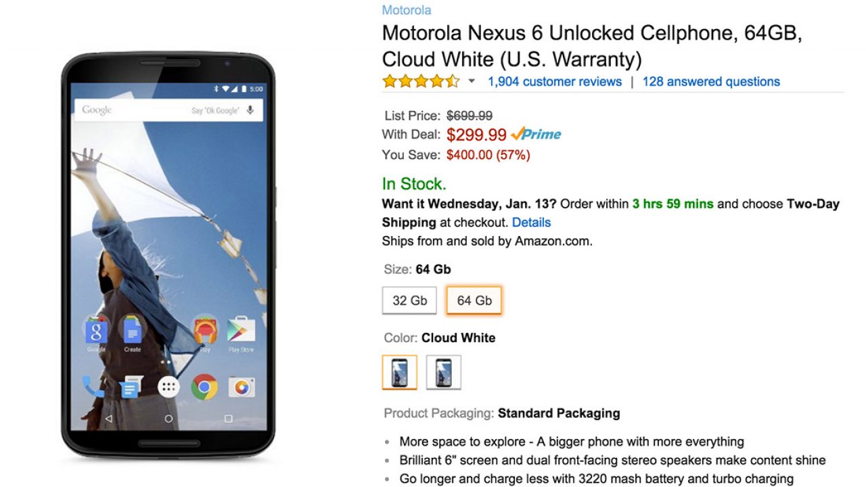Image resolution: width=866 pixels, height=487 pixels.
Task: Select the 64 Gb size option
Action: pos(474,300)
